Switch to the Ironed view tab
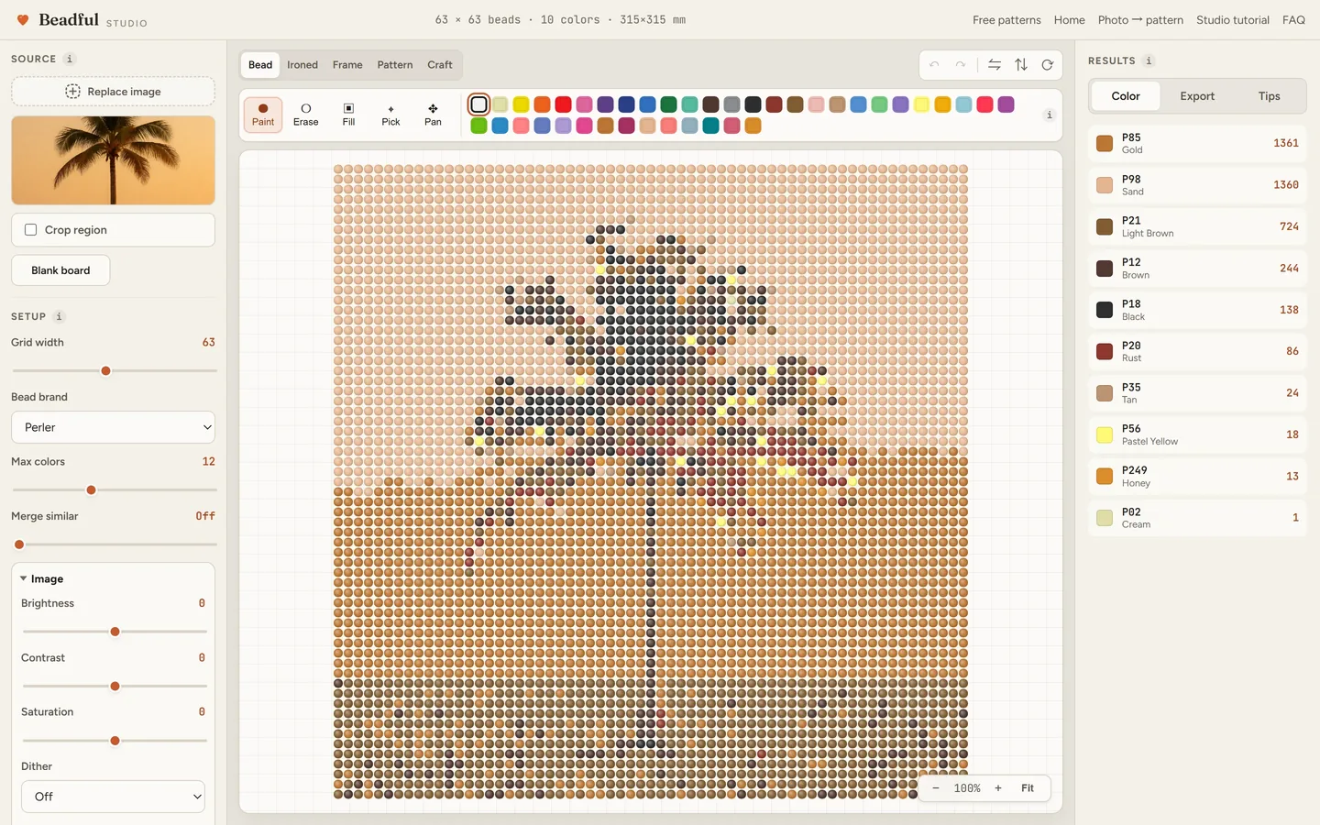This screenshot has width=1320, height=825. point(302,65)
